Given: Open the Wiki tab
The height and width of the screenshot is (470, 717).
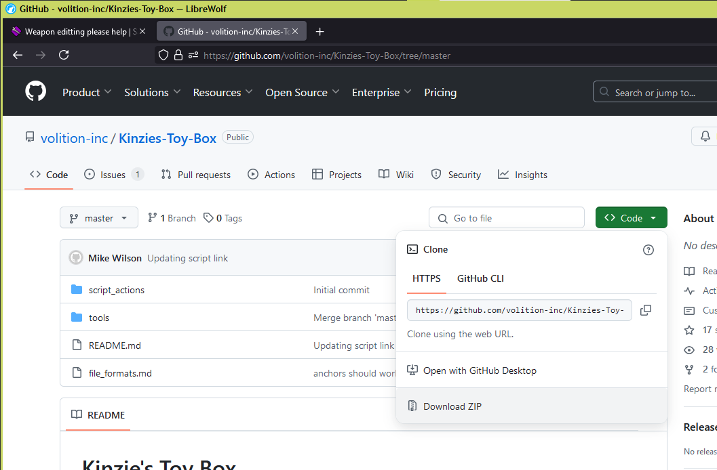Looking at the screenshot, I should click(x=396, y=175).
